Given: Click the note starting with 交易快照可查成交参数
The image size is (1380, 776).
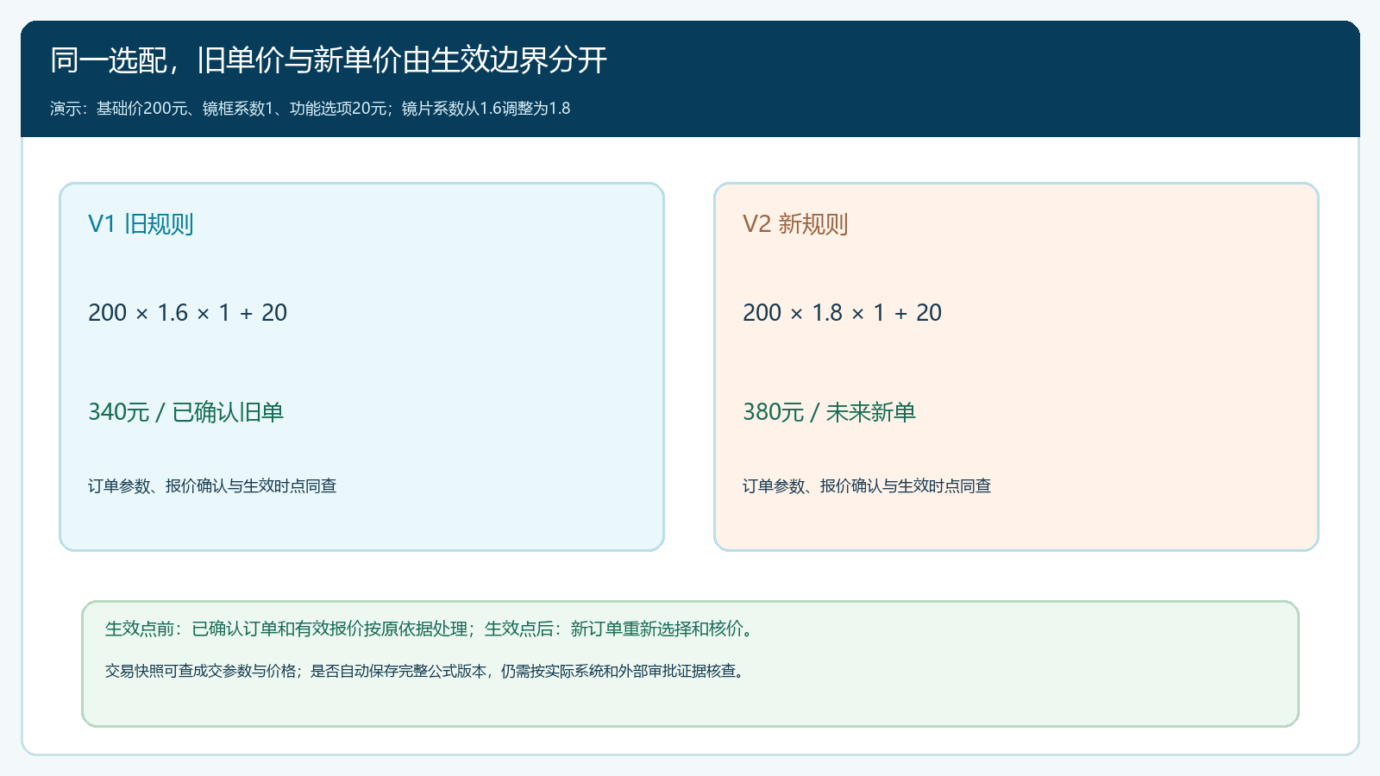Looking at the screenshot, I should [x=427, y=671].
